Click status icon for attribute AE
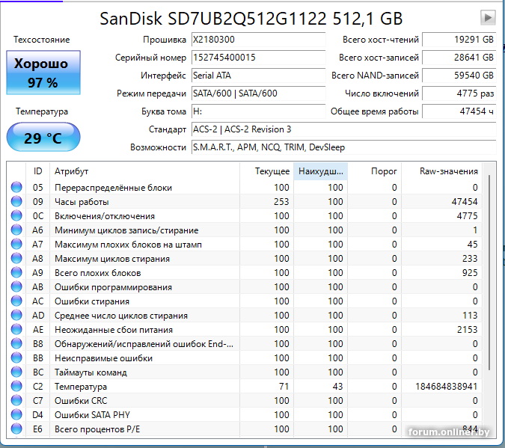Screen dimensions: 505x448 coord(16,329)
